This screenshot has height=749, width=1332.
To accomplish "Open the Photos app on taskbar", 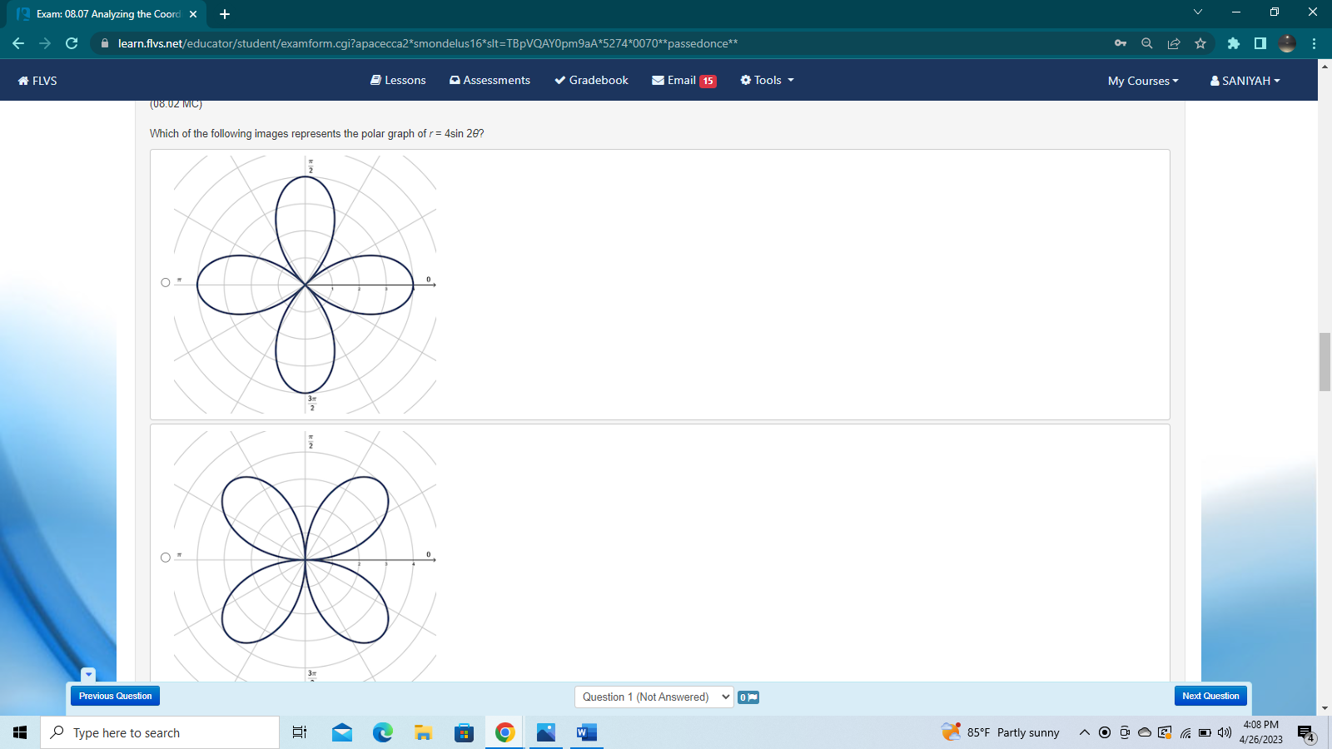I will 546,732.
